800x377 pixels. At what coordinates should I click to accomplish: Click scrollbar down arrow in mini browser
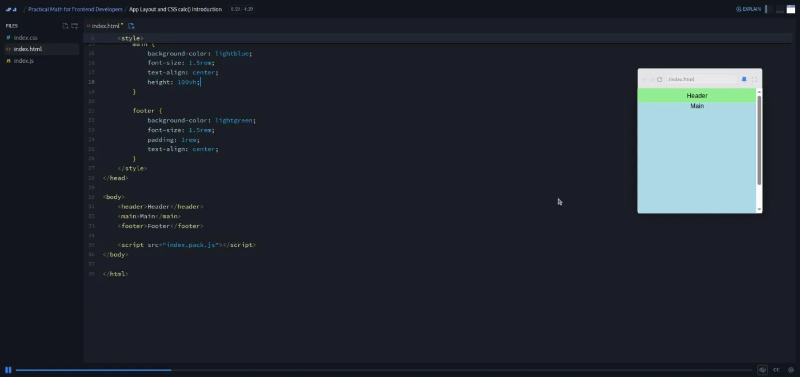click(759, 210)
